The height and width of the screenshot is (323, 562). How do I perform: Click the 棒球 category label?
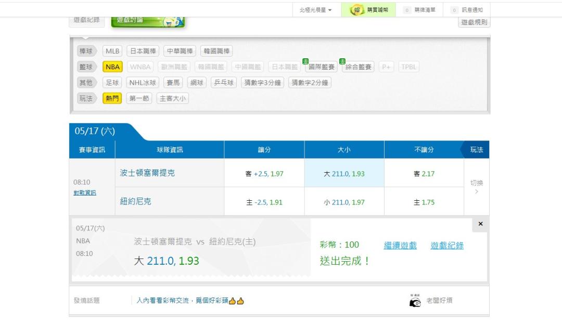tap(86, 51)
